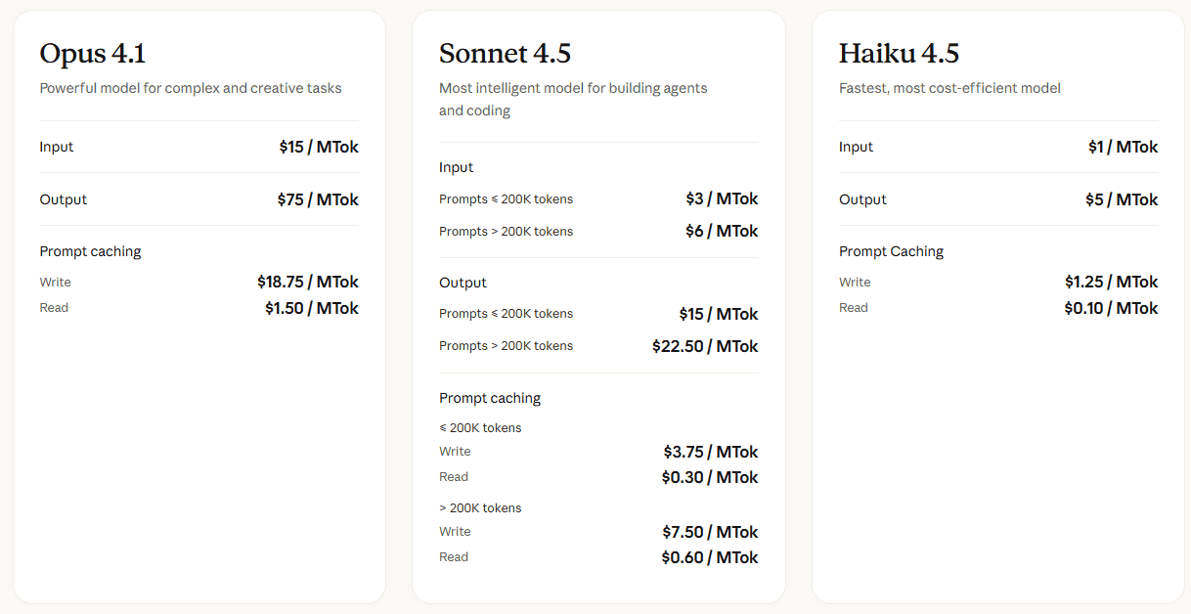Click the $6 / MTok Sonnet input price
Viewport: 1191px width, 614px height.
722,231
